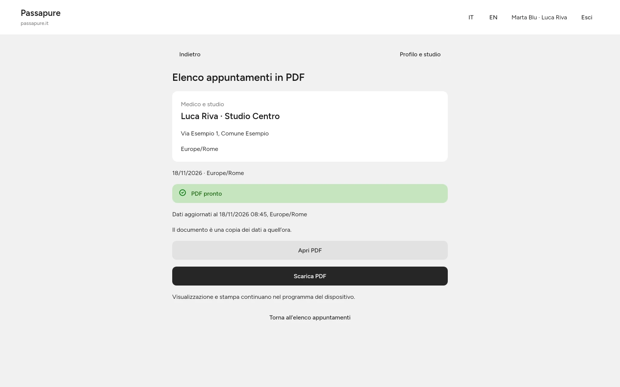The height and width of the screenshot is (387, 620).
Task: Select the PDF pronto status banner
Action: click(x=310, y=193)
